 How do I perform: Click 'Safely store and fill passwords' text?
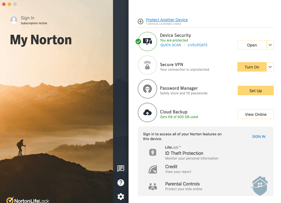click(184, 93)
